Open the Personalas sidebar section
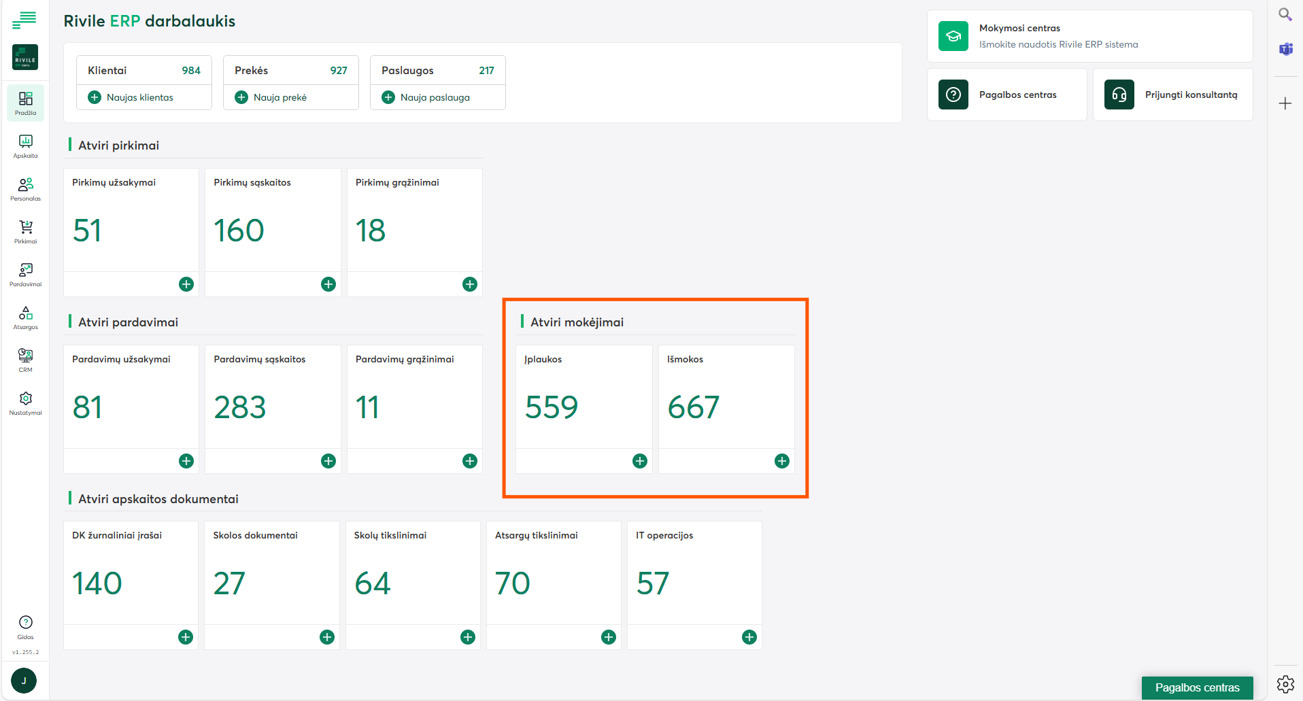The image size is (1303, 701). point(25,188)
